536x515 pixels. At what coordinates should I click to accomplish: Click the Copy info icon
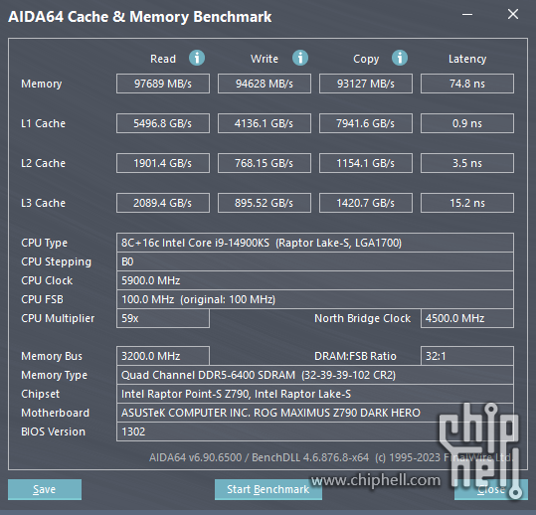pyautogui.click(x=400, y=58)
